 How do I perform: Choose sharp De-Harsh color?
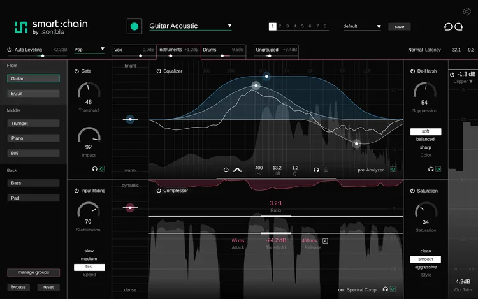click(425, 147)
